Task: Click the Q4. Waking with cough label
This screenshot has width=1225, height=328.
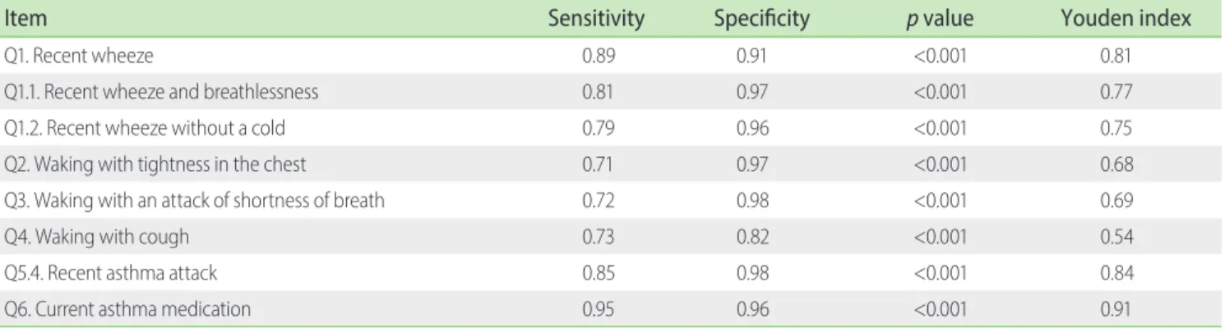Action: (97, 237)
